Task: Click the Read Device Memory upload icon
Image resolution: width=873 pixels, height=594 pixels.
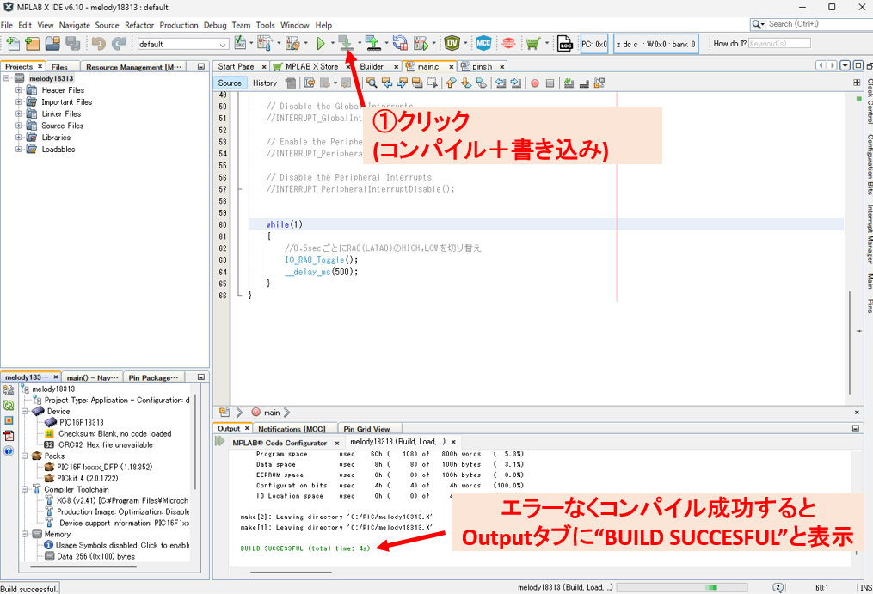Action: (372, 43)
